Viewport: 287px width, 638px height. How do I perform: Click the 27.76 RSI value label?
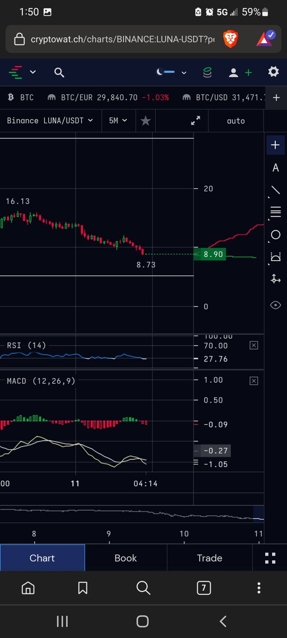click(x=215, y=359)
